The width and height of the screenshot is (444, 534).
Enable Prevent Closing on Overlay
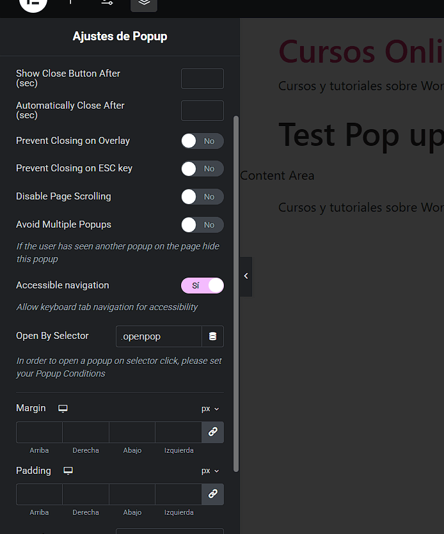click(x=202, y=141)
